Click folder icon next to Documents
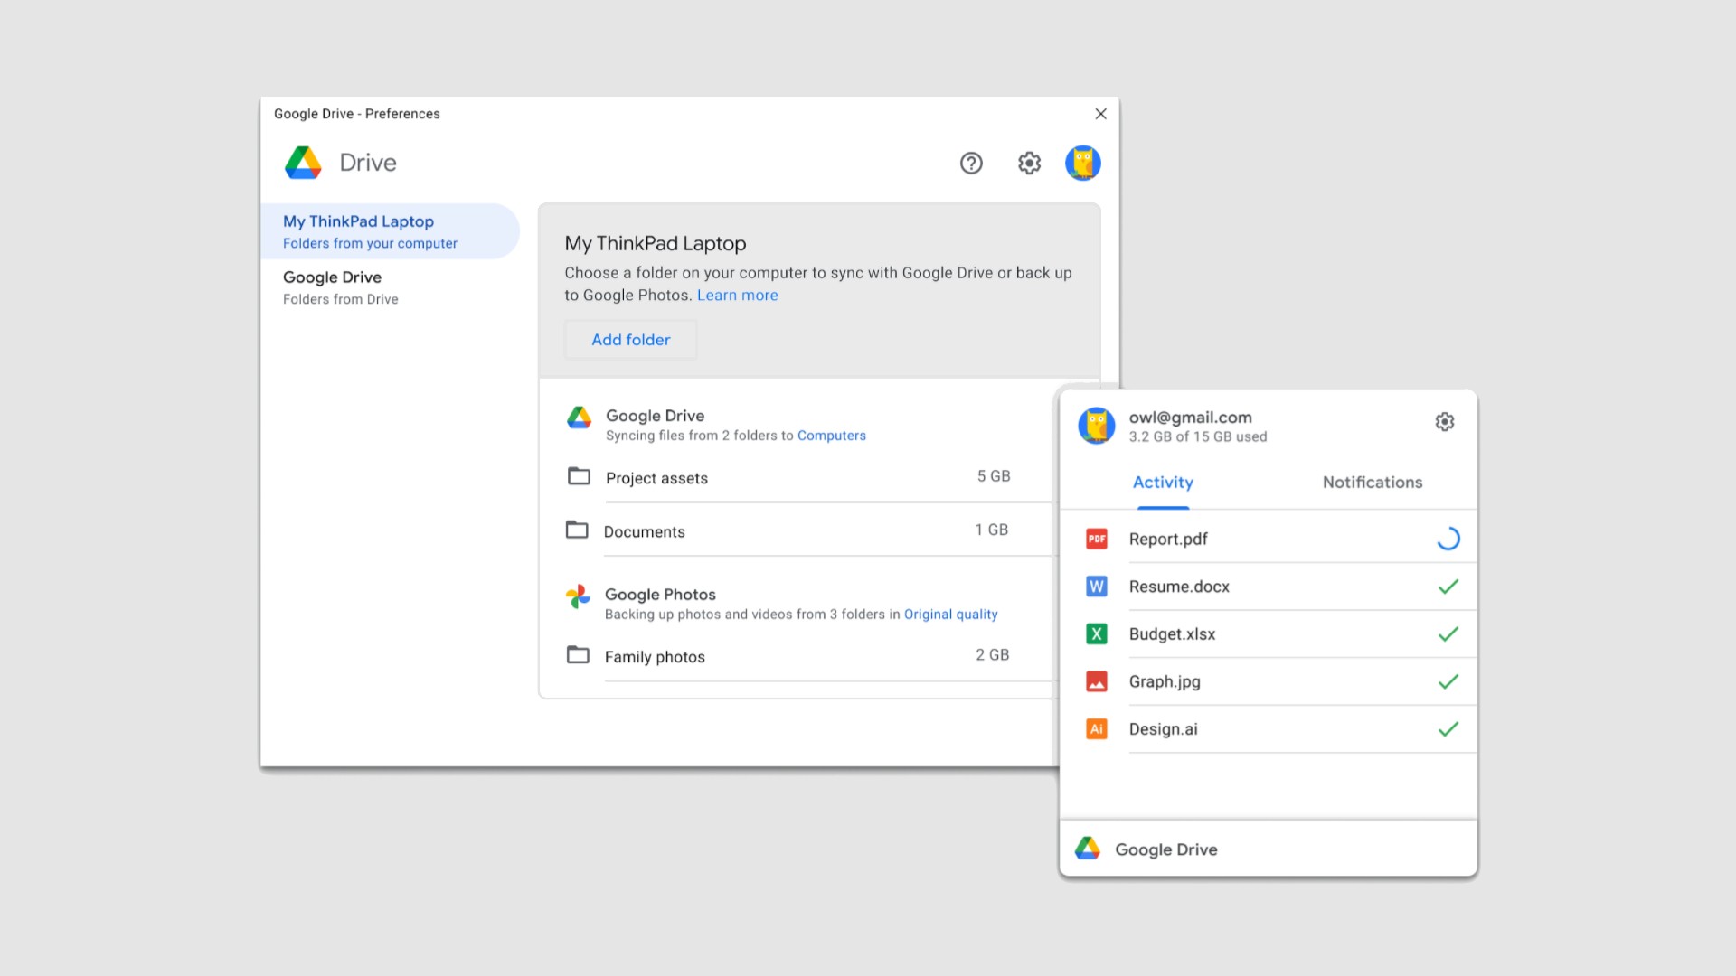The image size is (1736, 976). point(577,530)
